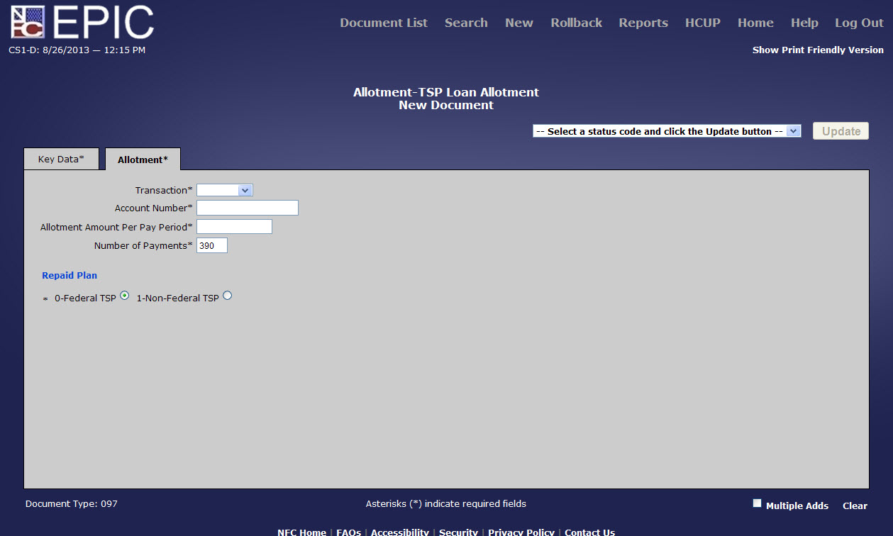Open the status code dropdown
This screenshot has width=893, height=536.
(666, 131)
